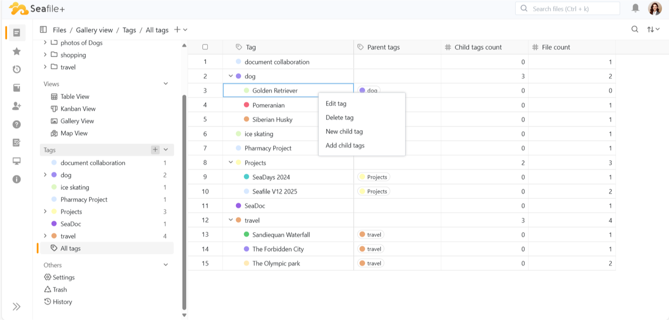Open recent activities clock icon
The width and height of the screenshot is (669, 320).
[x=17, y=69]
